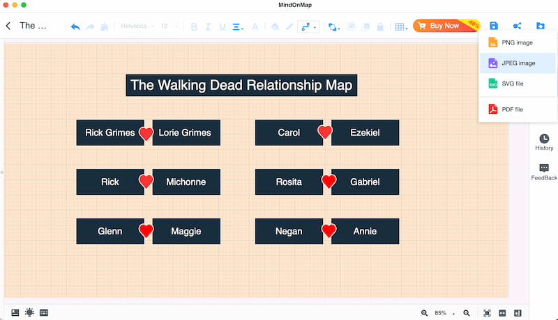Select the line color pen tool
Viewport: 558px width, 320px height.
pos(289,26)
